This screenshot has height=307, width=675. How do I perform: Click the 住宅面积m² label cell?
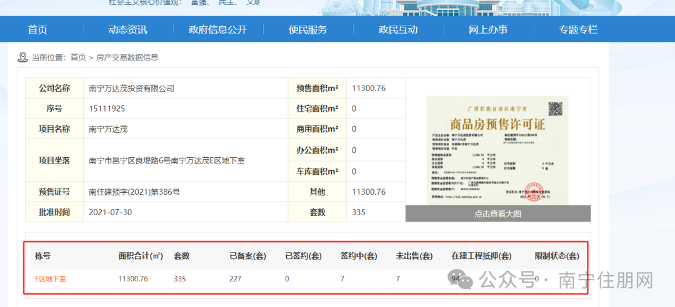point(317,109)
